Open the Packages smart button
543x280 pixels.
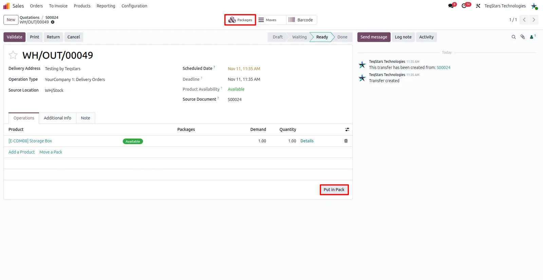click(240, 20)
